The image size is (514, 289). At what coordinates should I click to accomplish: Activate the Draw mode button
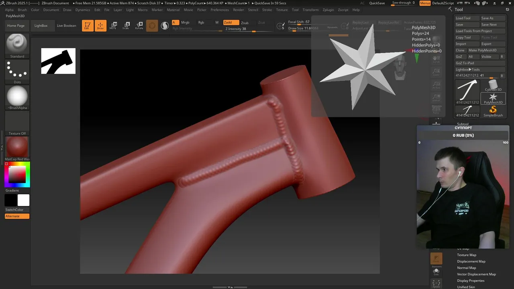point(100,26)
